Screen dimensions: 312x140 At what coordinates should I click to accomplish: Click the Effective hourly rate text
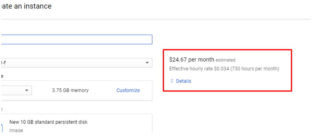[192, 69]
